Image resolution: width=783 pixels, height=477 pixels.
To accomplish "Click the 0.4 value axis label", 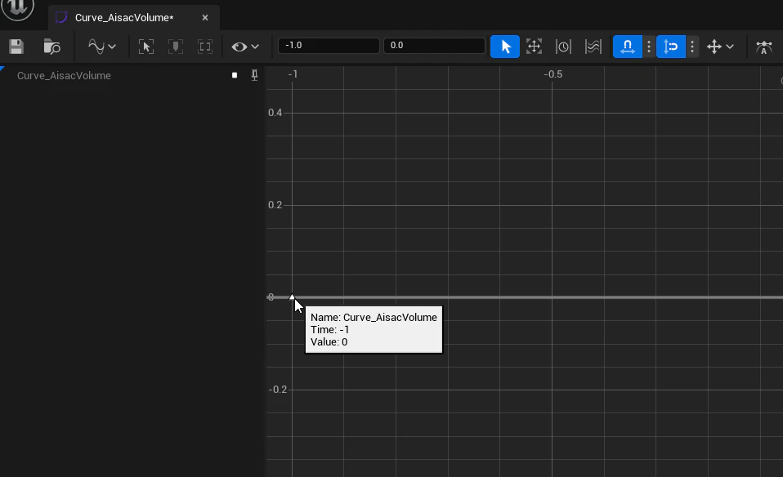I will 275,113.
